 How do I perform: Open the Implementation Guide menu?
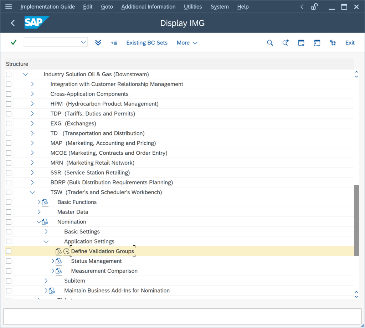[48, 7]
